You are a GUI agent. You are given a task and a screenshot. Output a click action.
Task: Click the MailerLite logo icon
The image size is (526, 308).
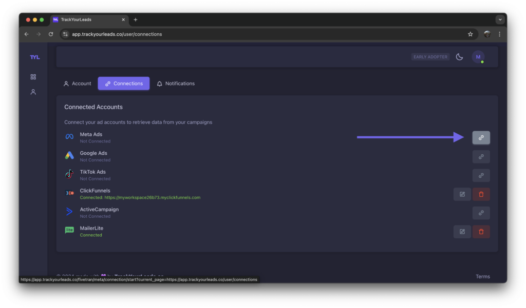click(x=69, y=230)
